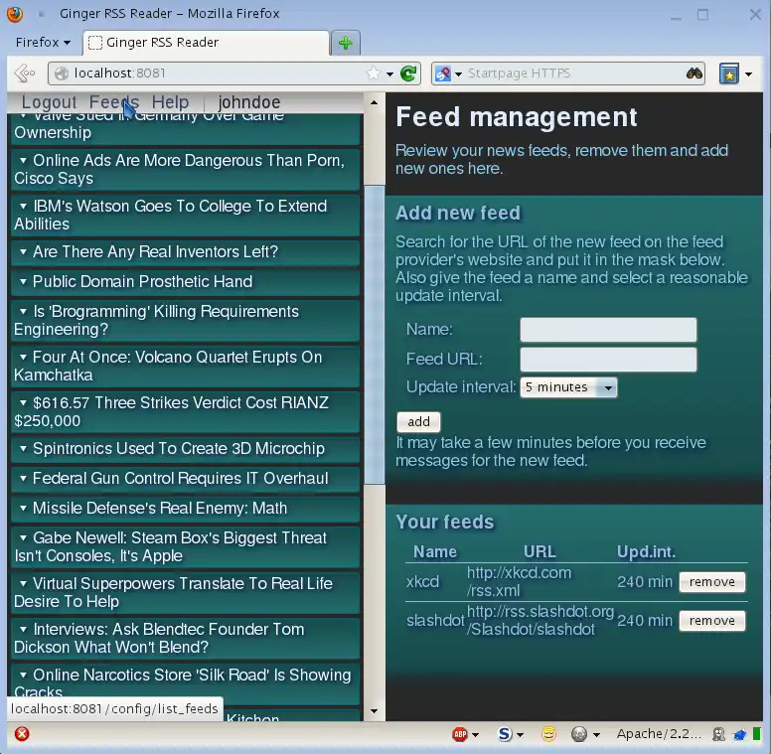Click the blue S add-on icon
This screenshot has height=754, width=771.
tap(505, 734)
